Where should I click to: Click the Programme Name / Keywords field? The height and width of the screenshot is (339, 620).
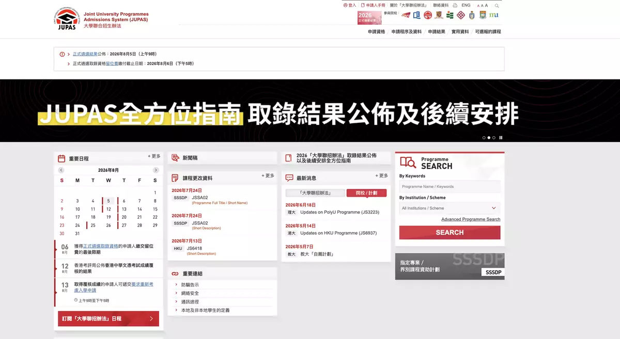click(450, 186)
